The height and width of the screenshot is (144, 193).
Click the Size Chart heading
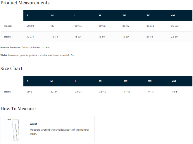tap(11, 69)
